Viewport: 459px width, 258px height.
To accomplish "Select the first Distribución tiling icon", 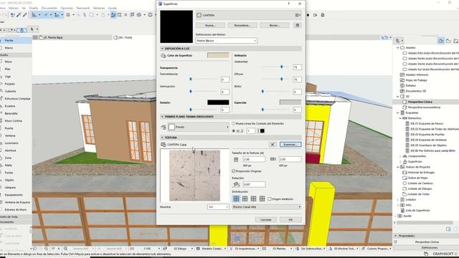I will pos(236,199).
